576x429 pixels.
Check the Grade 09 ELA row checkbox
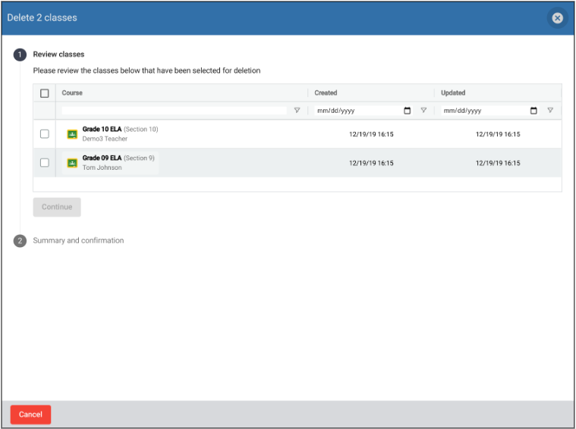(45, 163)
